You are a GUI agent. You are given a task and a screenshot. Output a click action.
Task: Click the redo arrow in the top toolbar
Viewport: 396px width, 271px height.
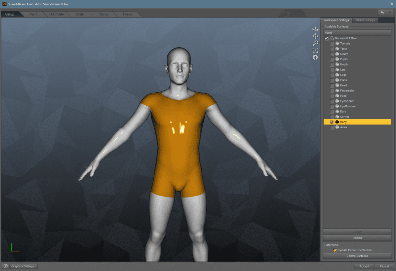point(390,13)
